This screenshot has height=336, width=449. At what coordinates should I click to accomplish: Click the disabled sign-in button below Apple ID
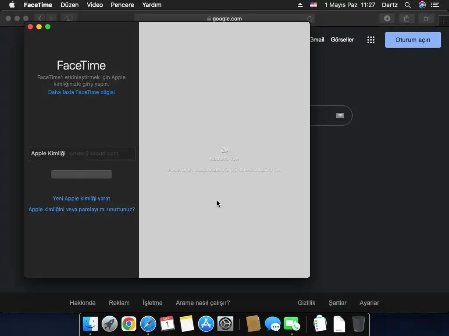point(81,174)
